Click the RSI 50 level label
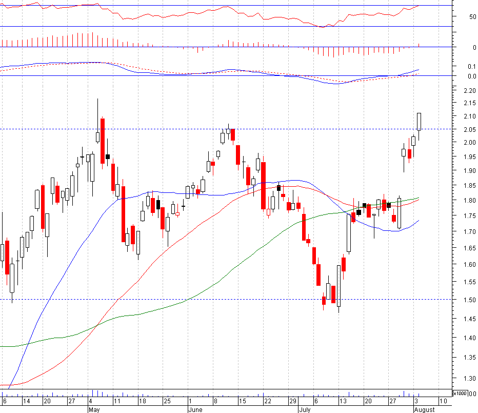478x413 pixels. click(472, 17)
